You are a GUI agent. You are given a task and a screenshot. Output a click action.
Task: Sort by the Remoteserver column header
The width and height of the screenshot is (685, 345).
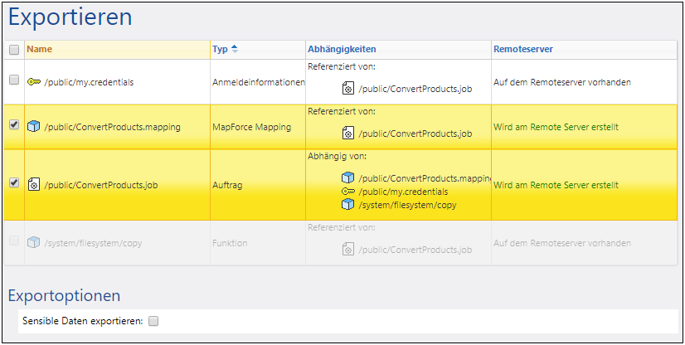click(522, 50)
